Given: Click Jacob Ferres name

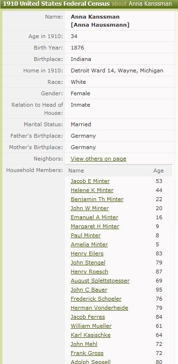Looking at the screenshot, I should [x=88, y=317].
